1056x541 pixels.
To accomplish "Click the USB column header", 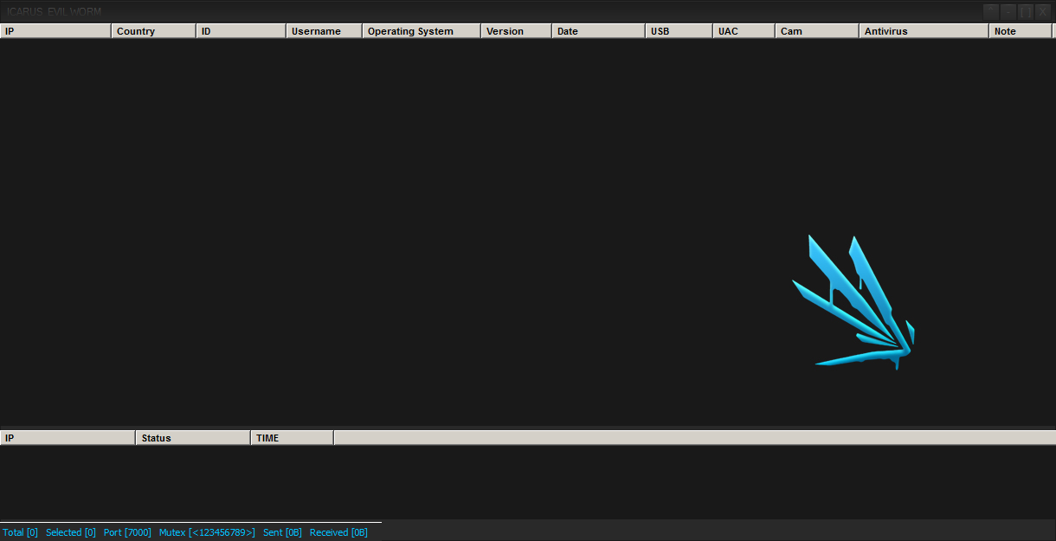I will click(x=679, y=31).
